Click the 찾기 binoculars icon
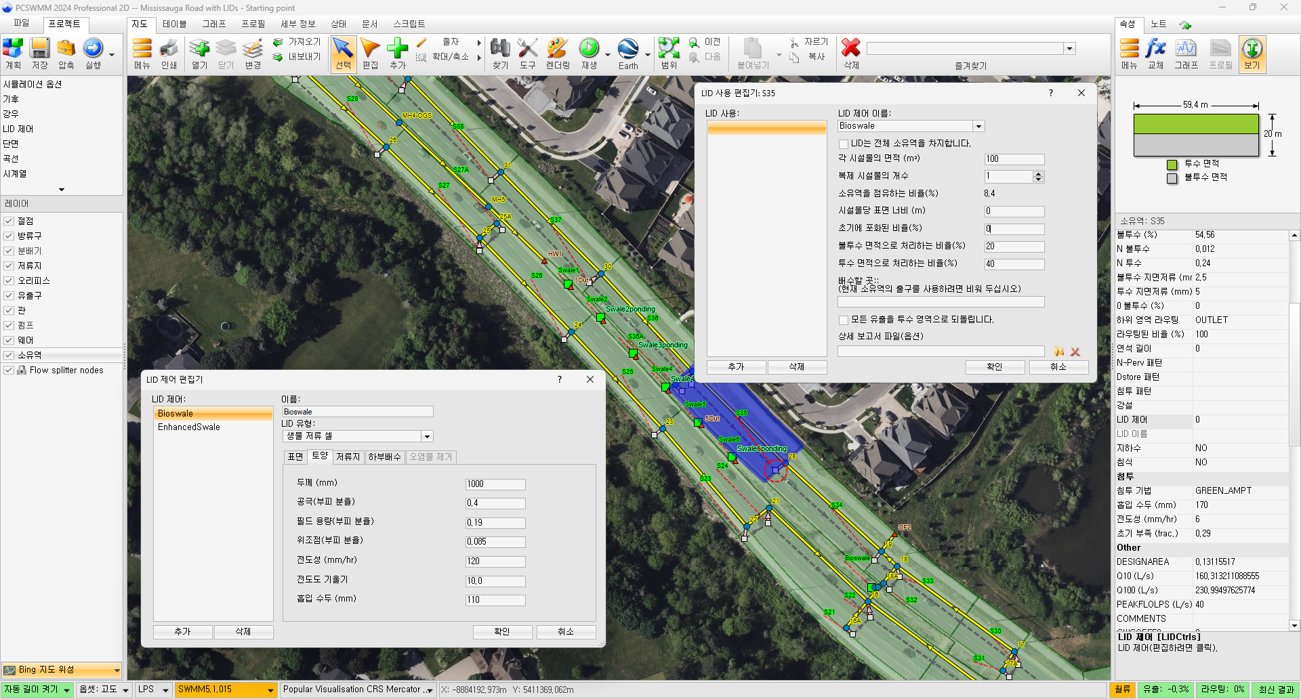Screen dimensions: 1301x699 (500, 49)
